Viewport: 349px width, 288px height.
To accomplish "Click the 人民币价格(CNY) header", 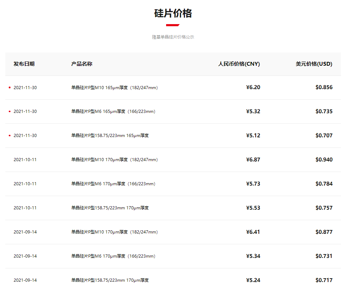I will (x=238, y=64).
